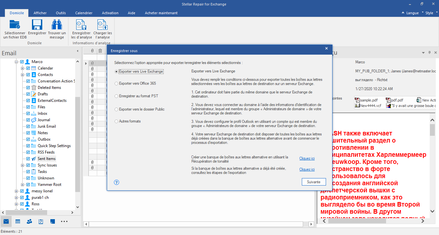Screen dimensions: 439x235
Task: Switch to the Activation ribbon tab
Action: [x=110, y=13]
